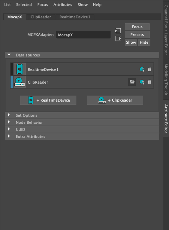Click the input connection arrow icon

[x=118, y=31]
